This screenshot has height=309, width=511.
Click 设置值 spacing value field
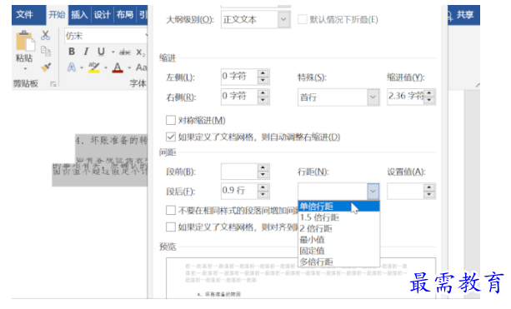406,191
